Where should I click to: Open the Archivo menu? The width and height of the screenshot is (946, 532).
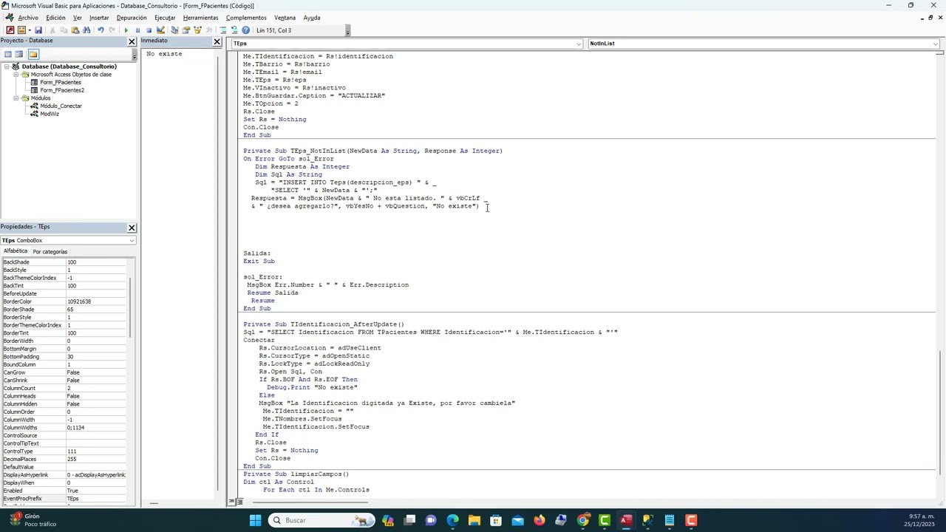tap(28, 18)
